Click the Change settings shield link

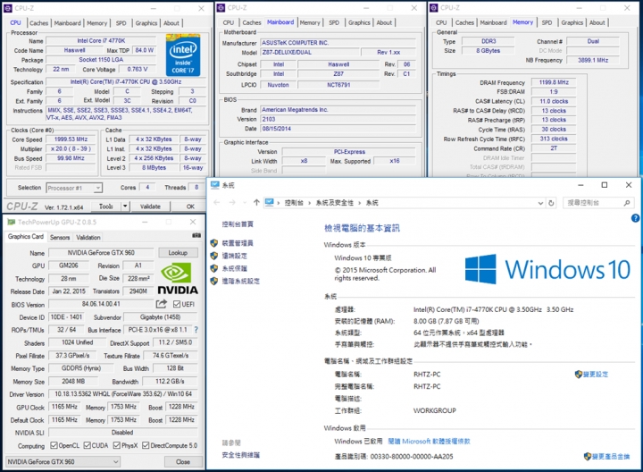[x=591, y=375]
